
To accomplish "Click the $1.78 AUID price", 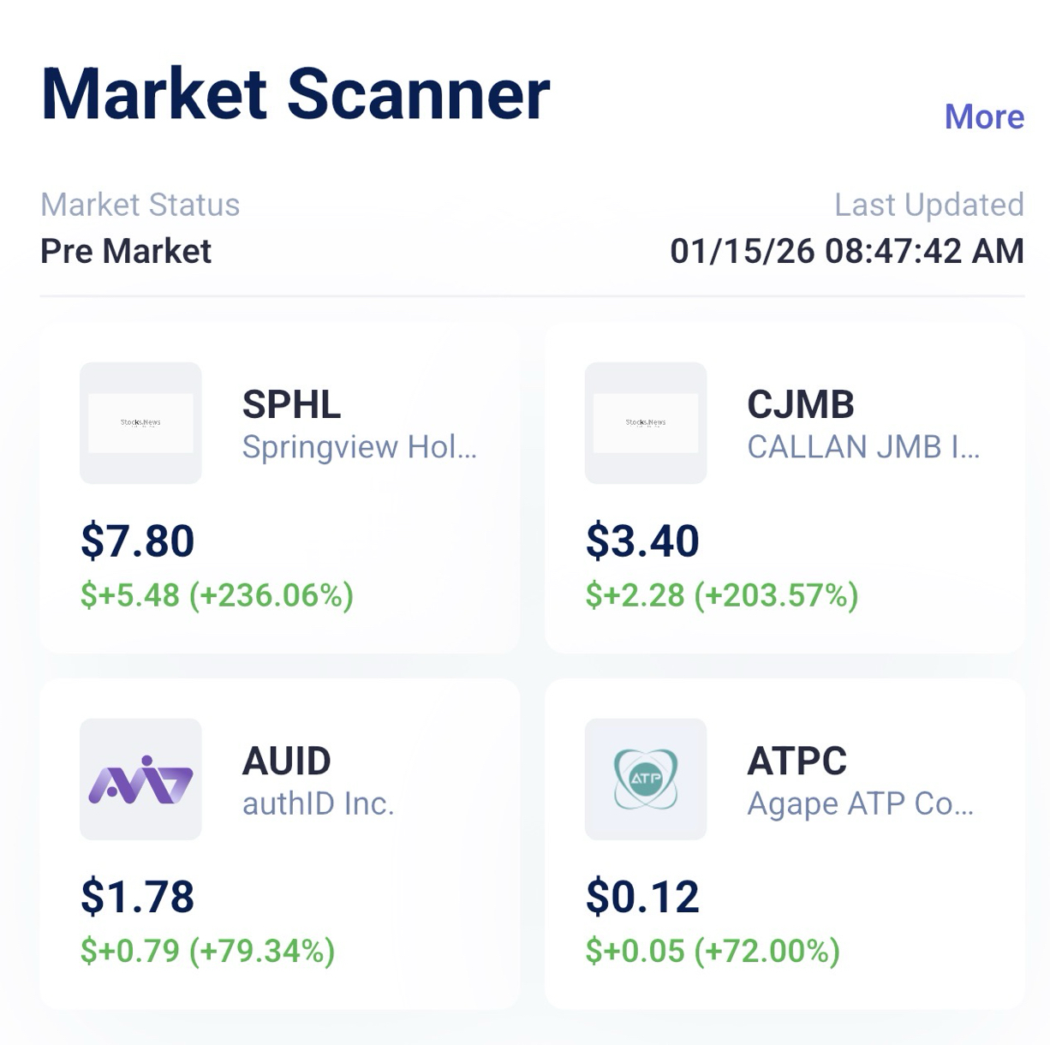I will [137, 897].
